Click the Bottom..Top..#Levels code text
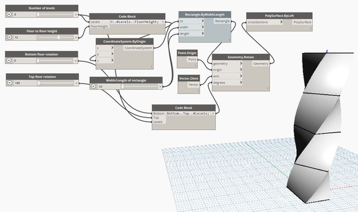This screenshot has width=358, height=212. click(x=188, y=113)
